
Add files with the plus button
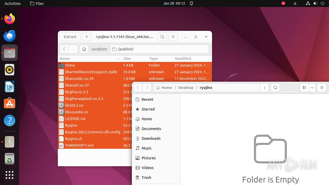(87, 37)
